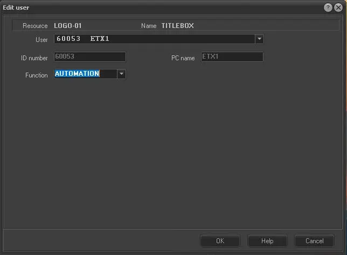Close the Edit user dialog with X icon
This screenshot has width=347, height=255.
point(338,8)
